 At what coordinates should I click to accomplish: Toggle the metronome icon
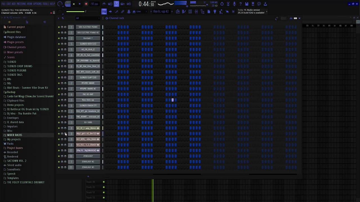(104, 4)
